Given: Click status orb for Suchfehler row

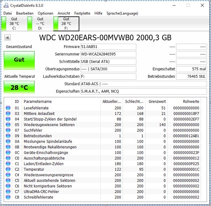Looking at the screenshot, I should 8,130.
